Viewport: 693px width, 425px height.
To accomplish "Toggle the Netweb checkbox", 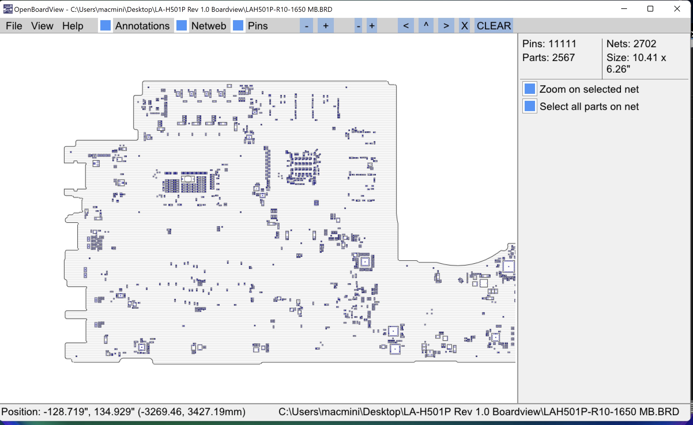I will tap(182, 26).
